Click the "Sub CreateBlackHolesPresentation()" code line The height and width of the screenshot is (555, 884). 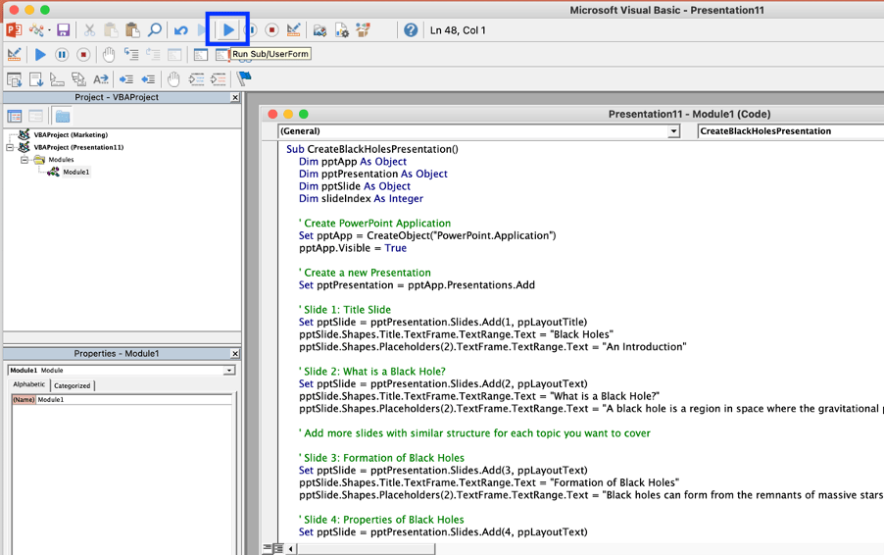(x=372, y=149)
